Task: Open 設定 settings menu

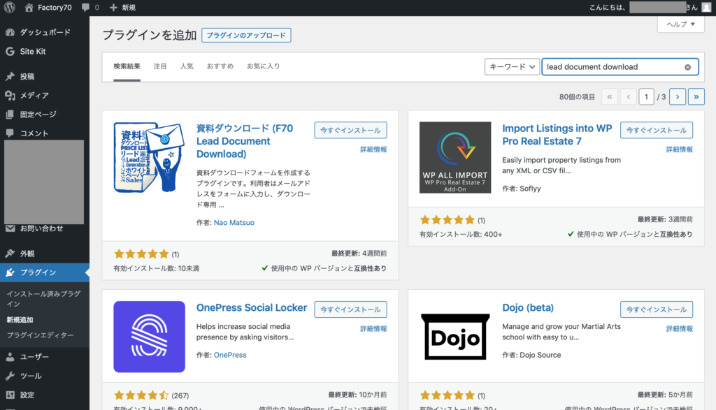Action: 44,395
